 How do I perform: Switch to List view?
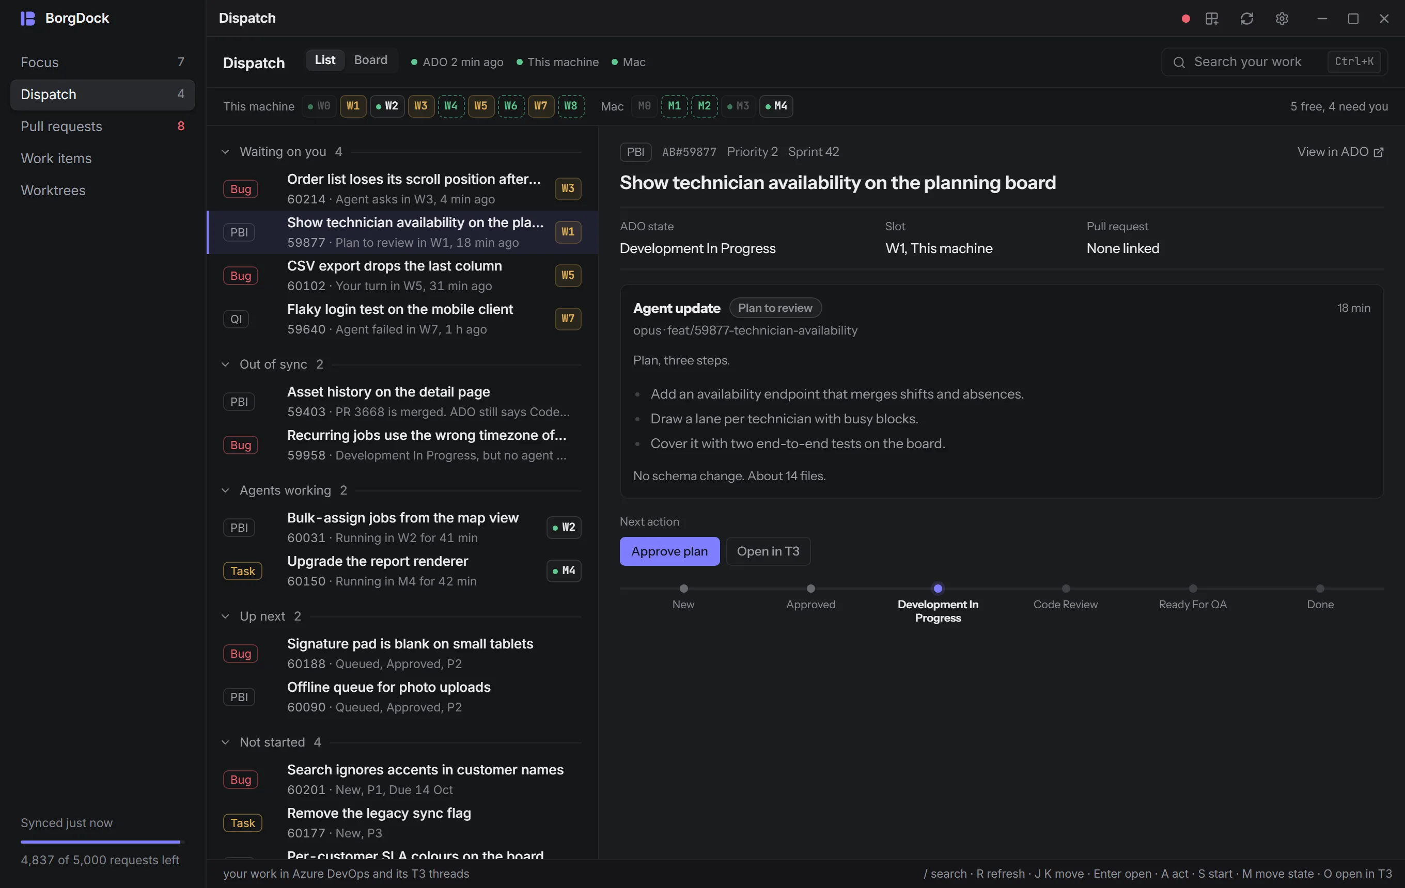[x=325, y=60]
